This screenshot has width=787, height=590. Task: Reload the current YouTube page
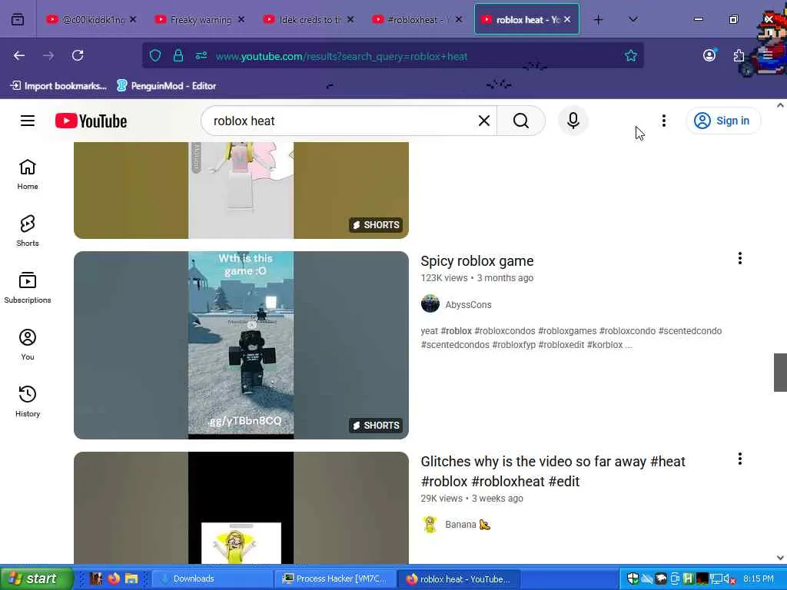click(78, 55)
